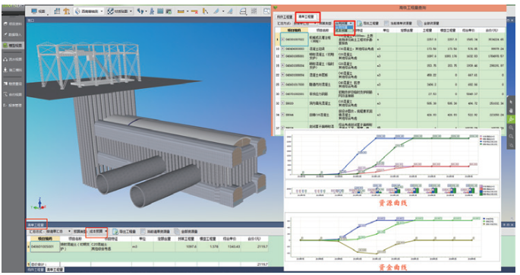Select cell 040601005001 in bottom table

click(45, 247)
